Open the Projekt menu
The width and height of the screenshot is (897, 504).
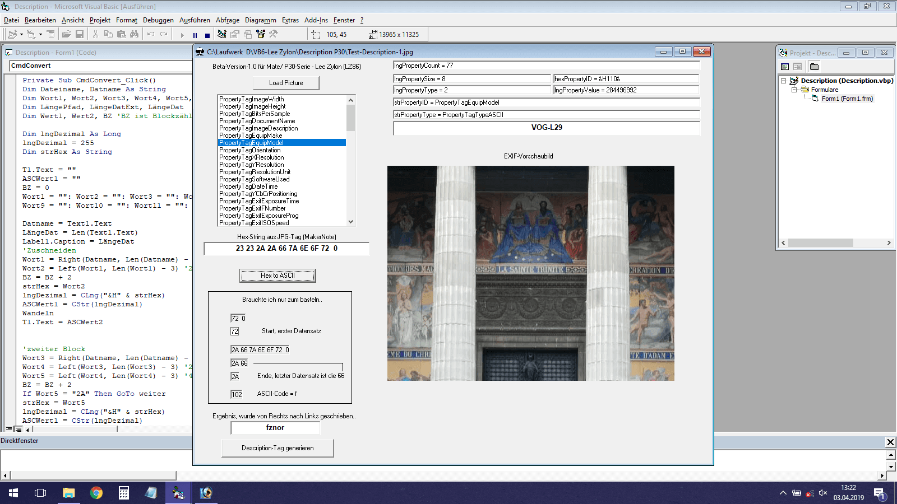click(x=100, y=20)
